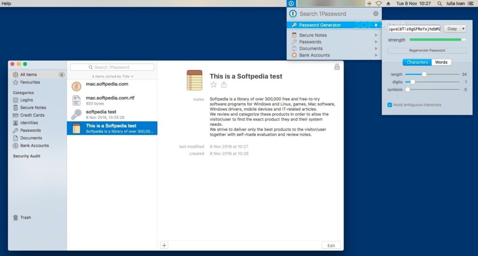
Task: Lock the vault with the padlock icon
Action: (x=337, y=67)
